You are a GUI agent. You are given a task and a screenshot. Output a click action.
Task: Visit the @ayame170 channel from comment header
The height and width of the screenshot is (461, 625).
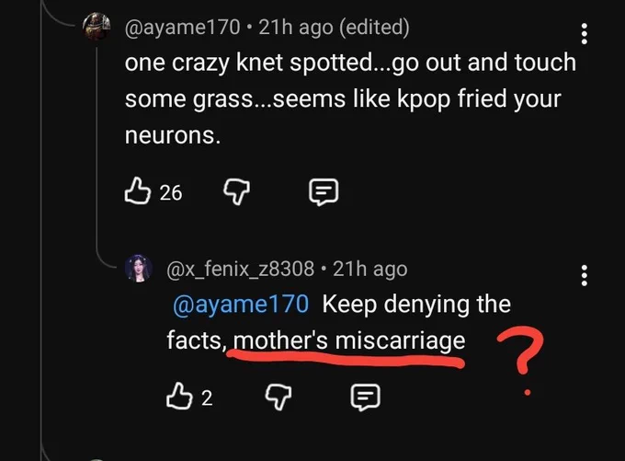183,28
